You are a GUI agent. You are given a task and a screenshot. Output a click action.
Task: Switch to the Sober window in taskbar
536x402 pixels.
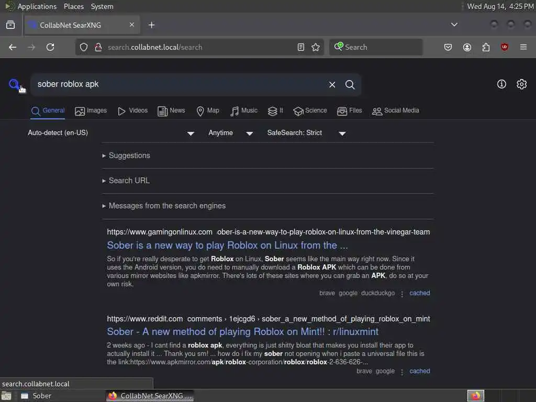click(62, 396)
